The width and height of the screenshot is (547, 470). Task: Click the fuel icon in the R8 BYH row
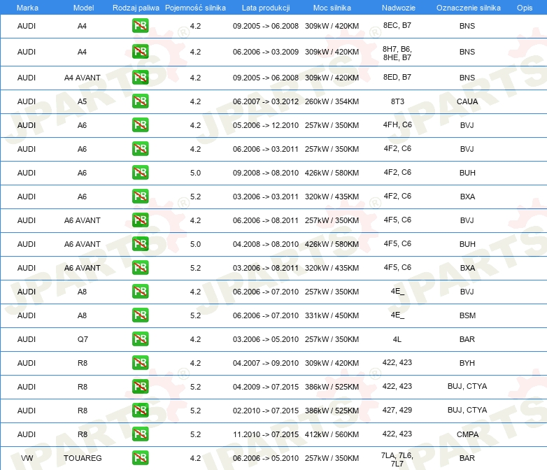click(x=140, y=362)
